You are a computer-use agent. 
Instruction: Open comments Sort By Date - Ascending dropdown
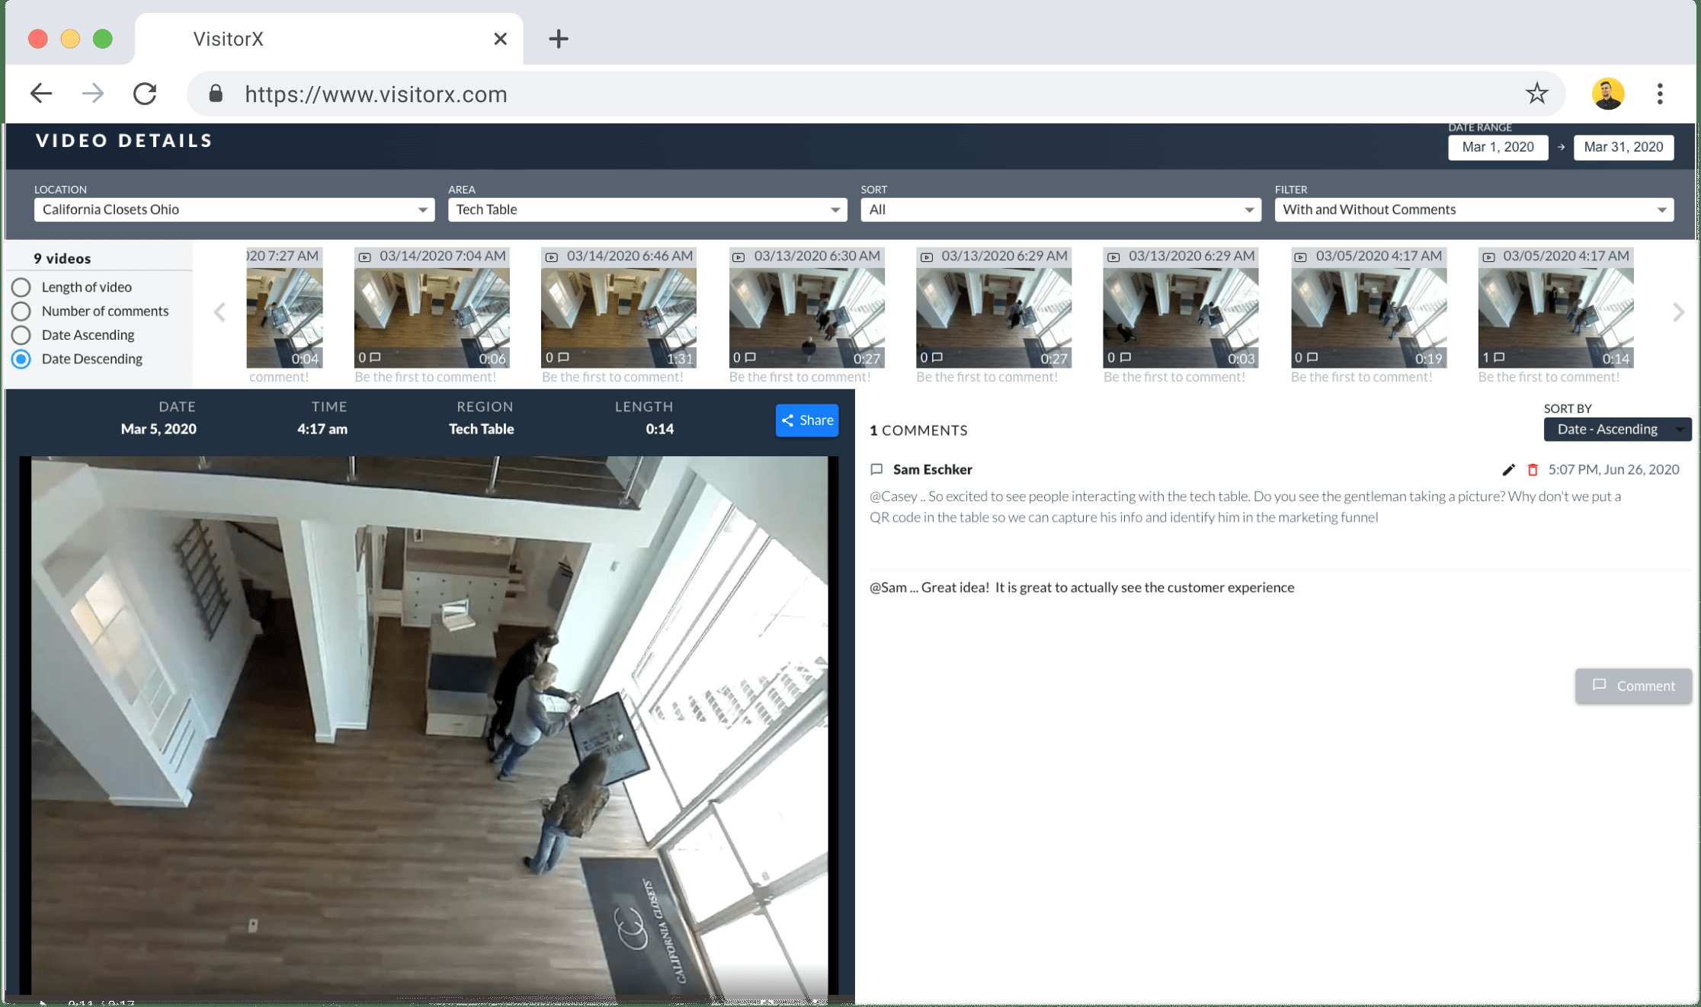point(1616,429)
